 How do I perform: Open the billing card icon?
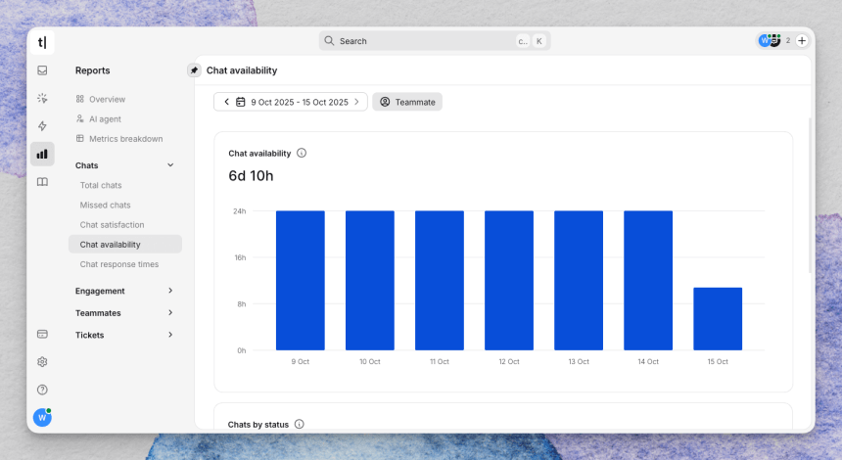click(42, 334)
